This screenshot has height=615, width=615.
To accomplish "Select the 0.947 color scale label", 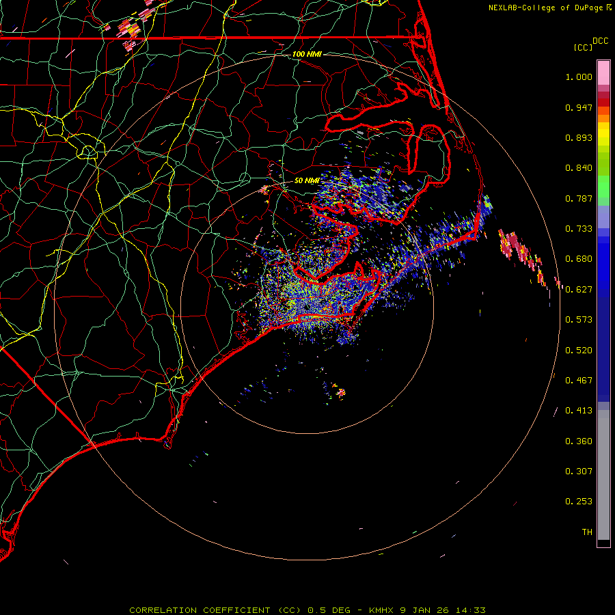I will (x=578, y=107).
